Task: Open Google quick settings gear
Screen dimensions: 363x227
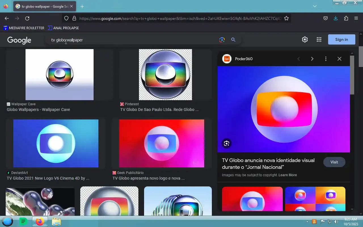Action: [x=305, y=40]
